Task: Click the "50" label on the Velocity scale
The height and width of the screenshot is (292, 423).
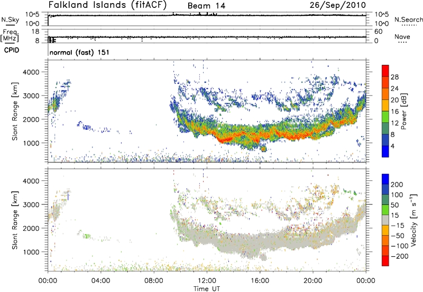Action: pos(394,205)
